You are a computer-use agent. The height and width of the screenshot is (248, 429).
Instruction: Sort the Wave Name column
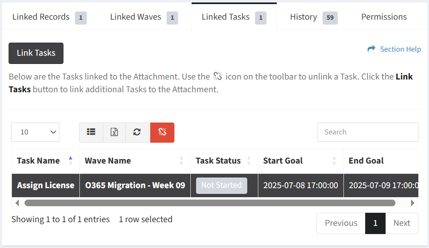181,161
